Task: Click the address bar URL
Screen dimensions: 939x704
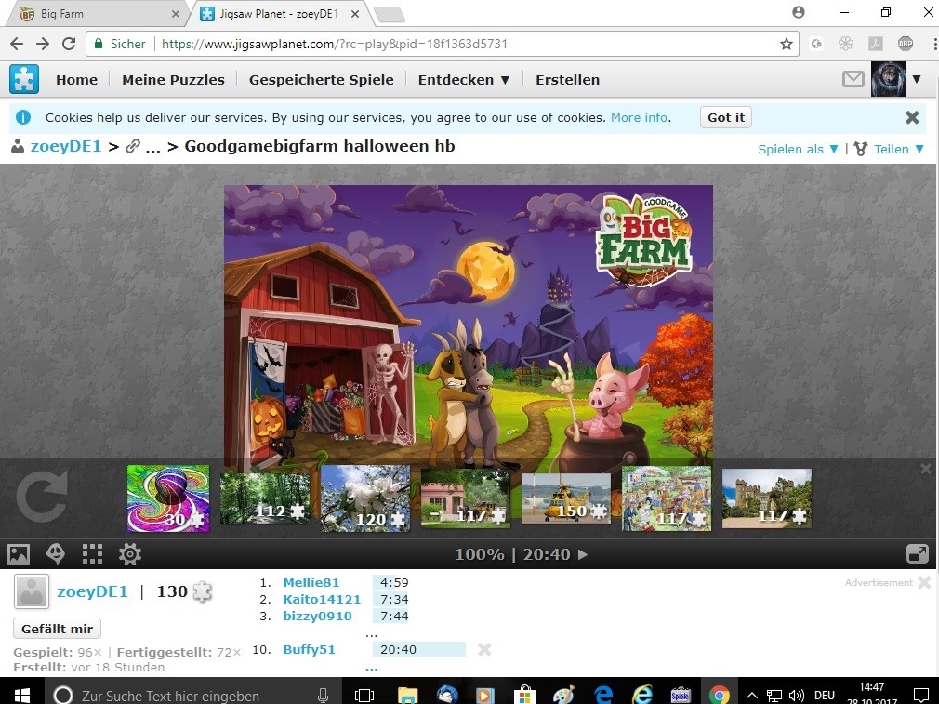Action: (x=334, y=44)
